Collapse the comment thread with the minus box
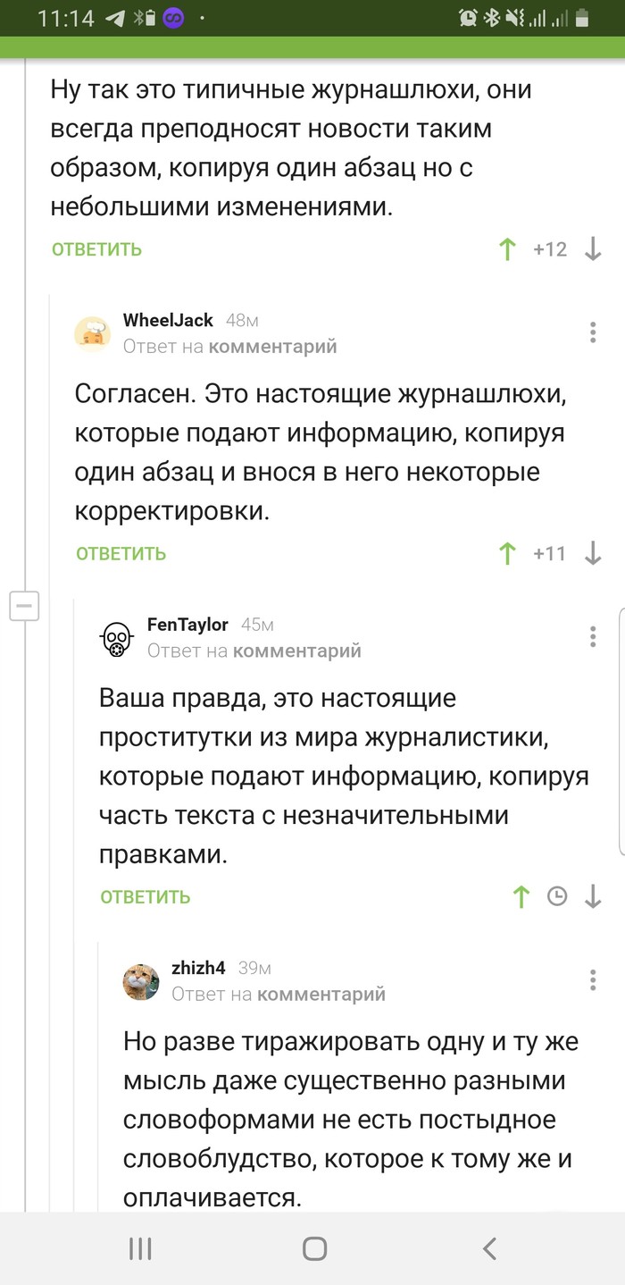The width and height of the screenshot is (625, 1285). 24,606
